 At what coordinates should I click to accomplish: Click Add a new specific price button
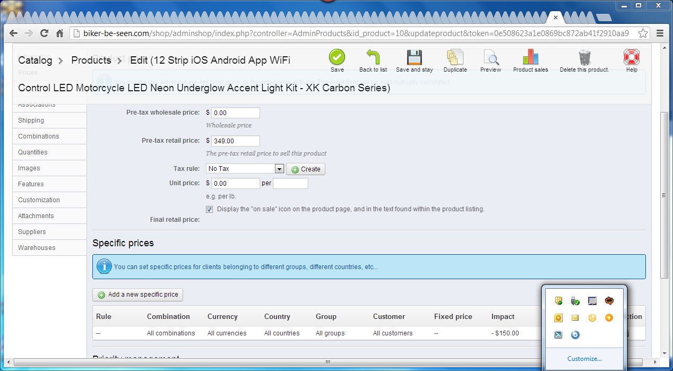tap(138, 295)
